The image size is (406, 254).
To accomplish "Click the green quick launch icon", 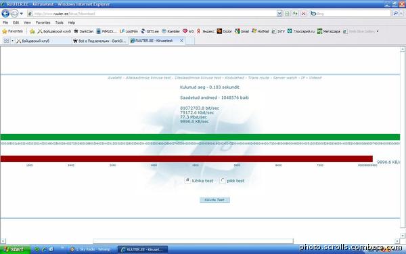I will (37, 249).
